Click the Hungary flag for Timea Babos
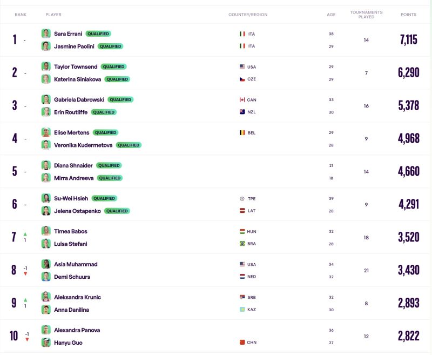 [242, 231]
